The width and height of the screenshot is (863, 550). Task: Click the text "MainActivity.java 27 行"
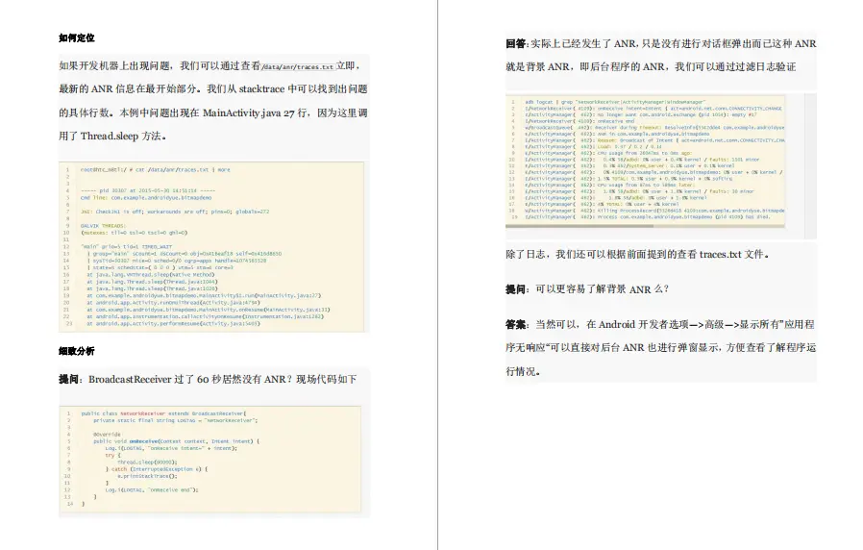[255, 112]
